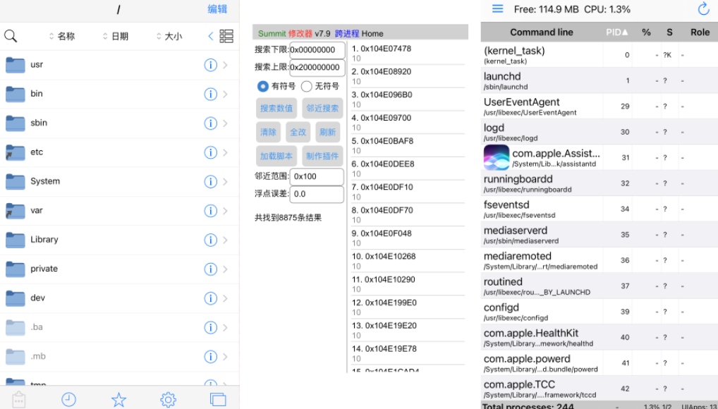Viewport: 718px width, 409px height.
Task: Tap the Siri com.apple.Assist... process icon
Action: (497, 157)
